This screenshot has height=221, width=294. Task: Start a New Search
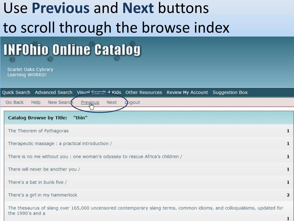pyautogui.click(x=60, y=102)
